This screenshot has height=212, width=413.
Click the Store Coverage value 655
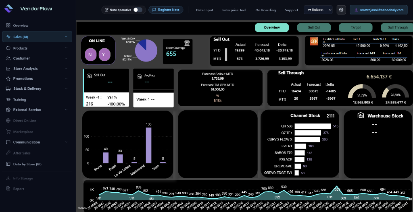coord(171,54)
